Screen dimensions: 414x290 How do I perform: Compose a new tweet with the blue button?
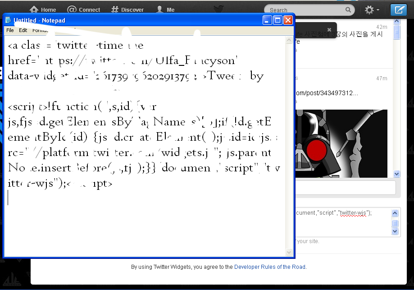[399, 10]
